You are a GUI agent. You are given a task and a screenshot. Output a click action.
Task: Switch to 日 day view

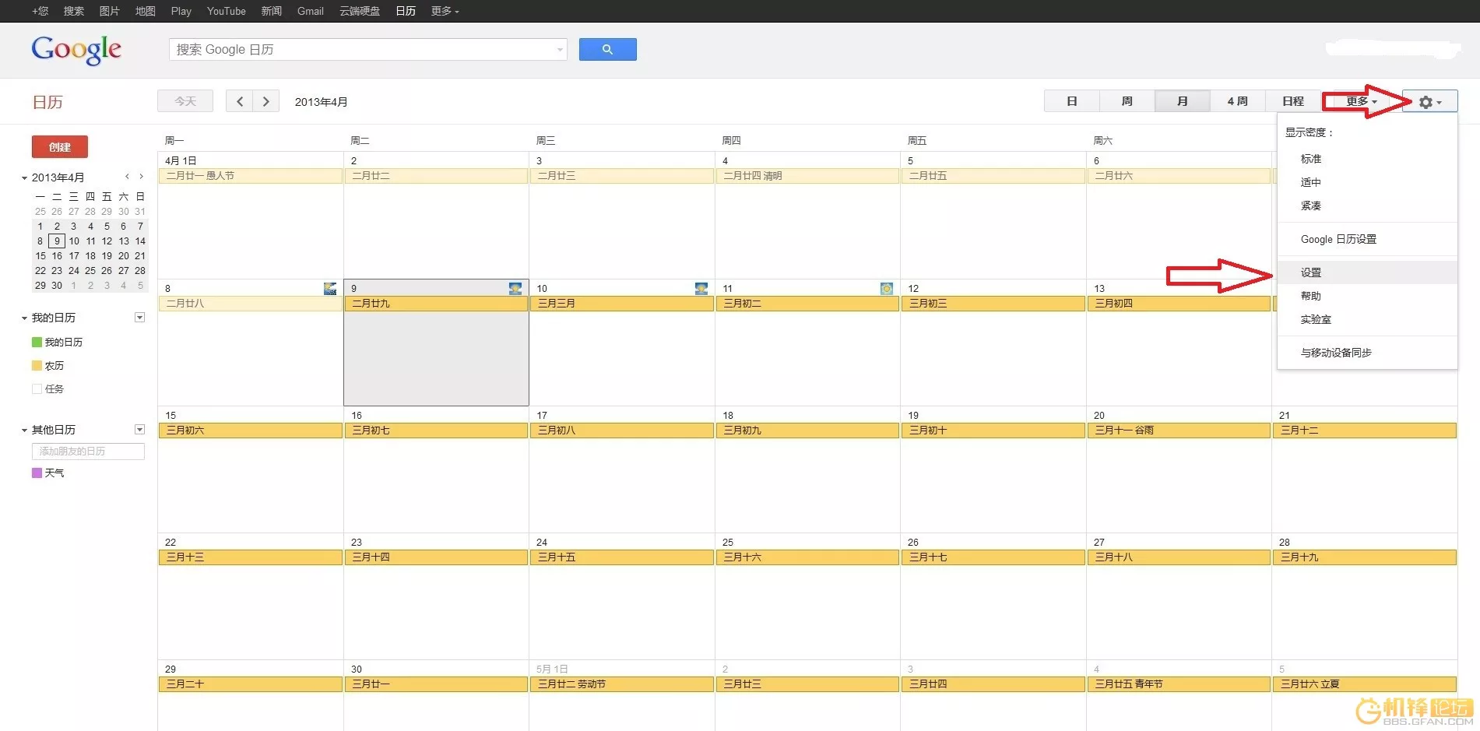pos(1072,101)
